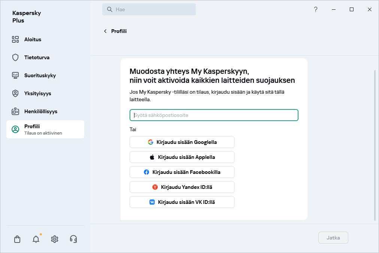This screenshot has width=379, height=253.
Task: Go to the Yksityisyys section
Action: tap(37, 93)
